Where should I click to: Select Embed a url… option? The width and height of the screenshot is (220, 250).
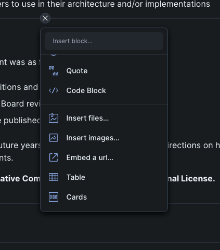[104, 157]
